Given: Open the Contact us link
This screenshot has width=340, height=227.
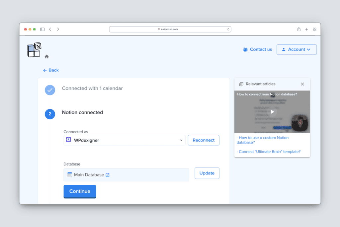Looking at the screenshot, I should tap(258, 50).
